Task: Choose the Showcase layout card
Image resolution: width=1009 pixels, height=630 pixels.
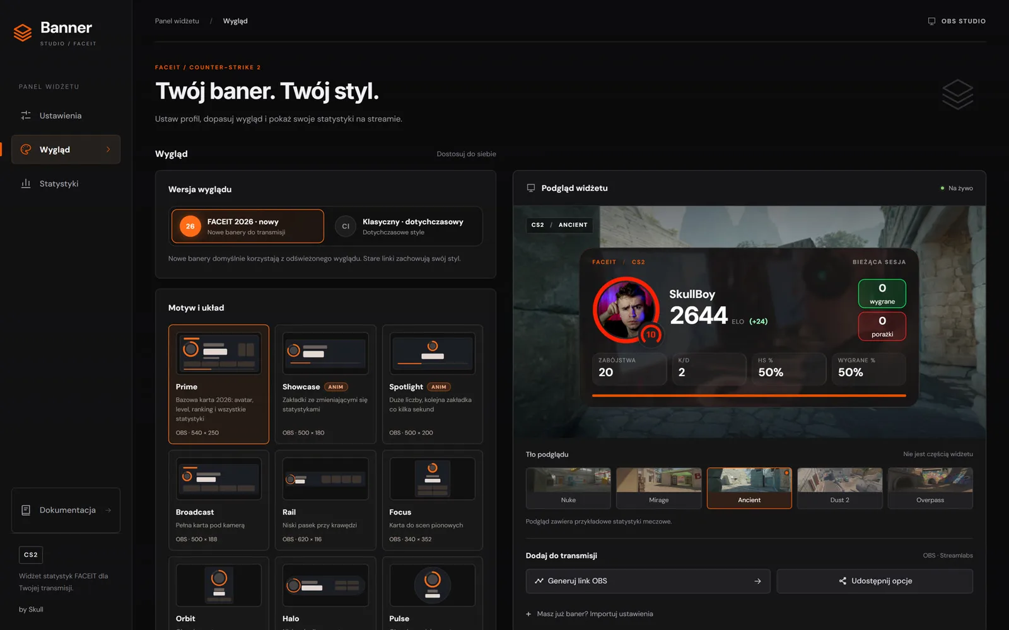Action: (325, 384)
